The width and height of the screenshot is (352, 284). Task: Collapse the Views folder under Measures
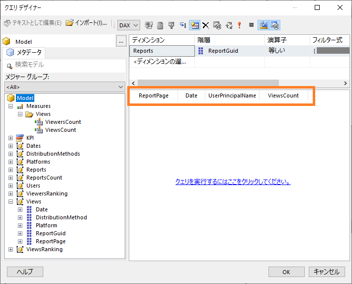coord(20,114)
